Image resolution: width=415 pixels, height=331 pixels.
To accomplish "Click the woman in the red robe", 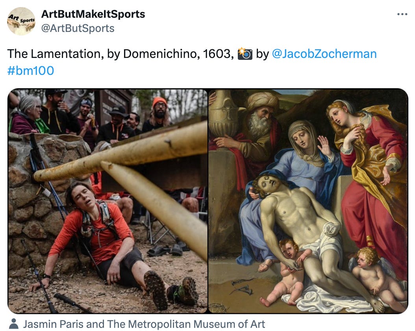I will (x=371, y=172).
